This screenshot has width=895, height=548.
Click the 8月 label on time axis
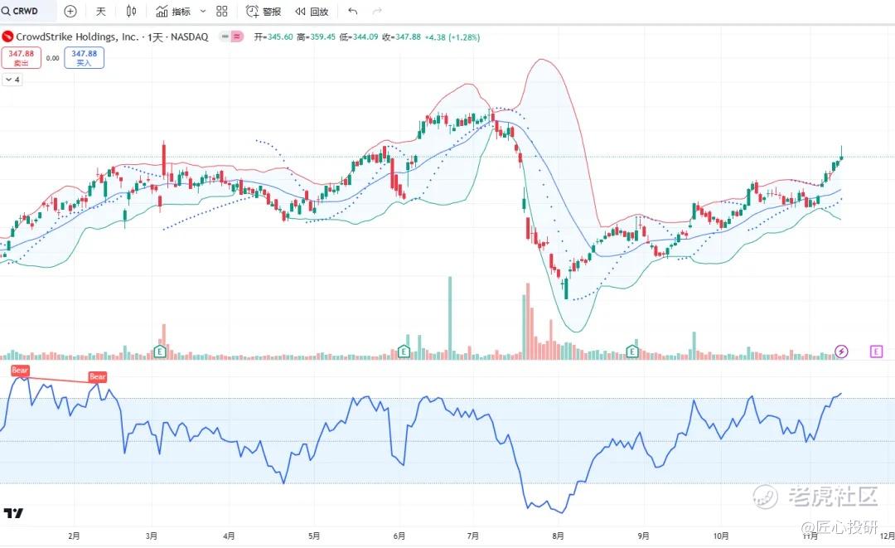pos(558,536)
